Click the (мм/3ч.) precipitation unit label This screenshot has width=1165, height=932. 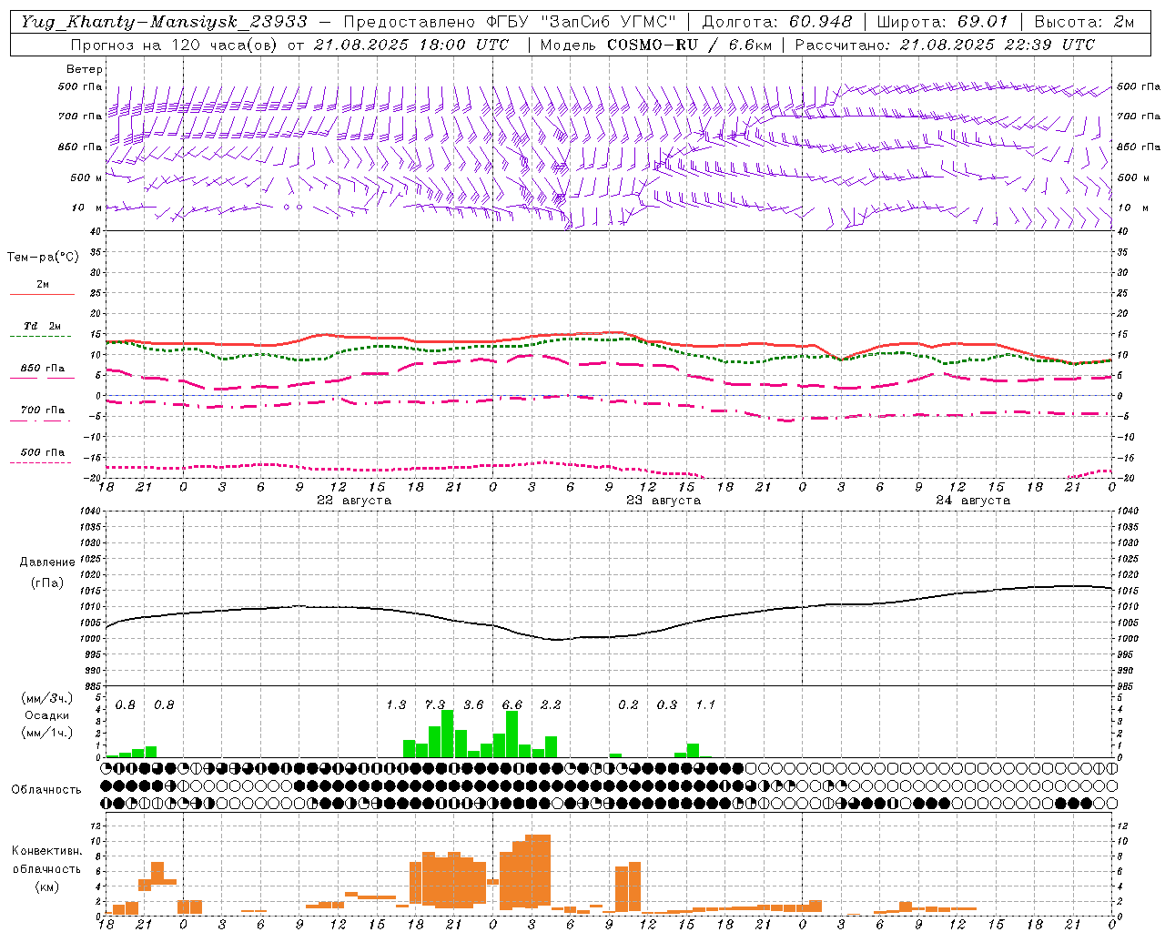(46, 698)
